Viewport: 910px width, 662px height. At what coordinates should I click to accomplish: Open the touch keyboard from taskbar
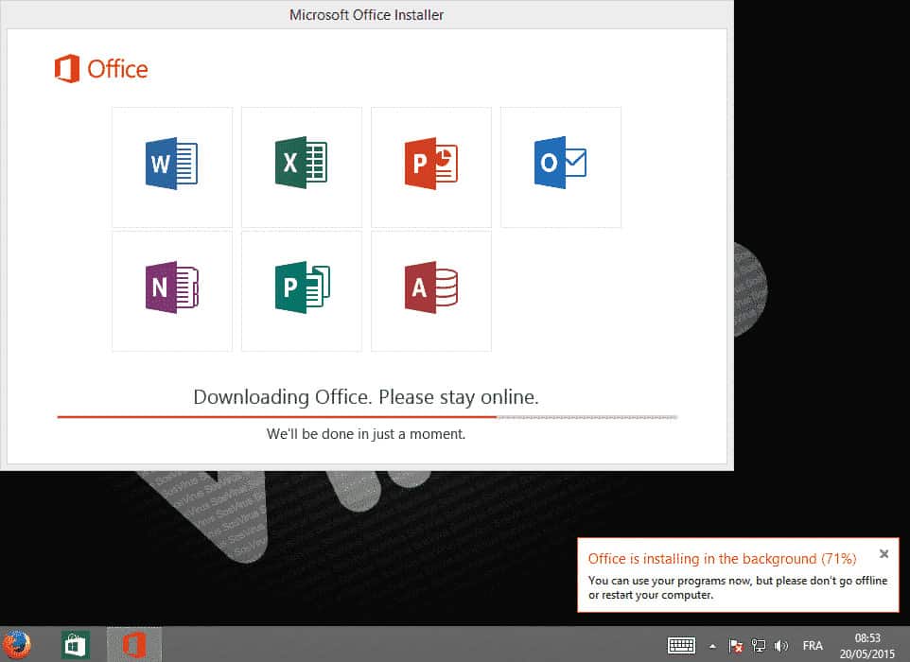coord(682,646)
